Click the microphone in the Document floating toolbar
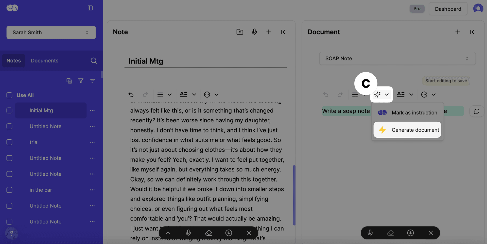The image size is (487, 244). coord(370,233)
